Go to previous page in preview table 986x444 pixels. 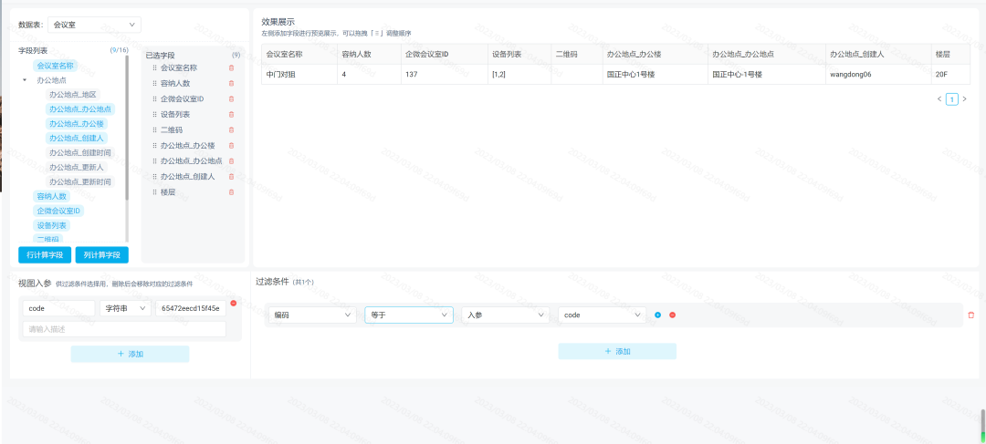point(939,98)
